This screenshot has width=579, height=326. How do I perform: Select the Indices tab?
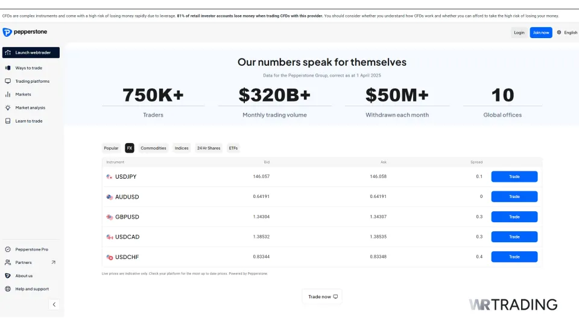(182, 148)
